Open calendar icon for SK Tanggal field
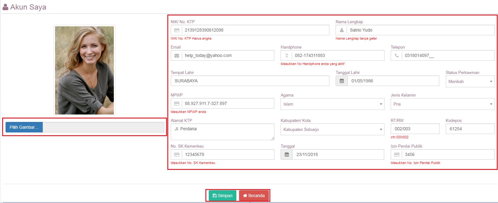The width and height of the screenshot is (498, 203). [286, 155]
